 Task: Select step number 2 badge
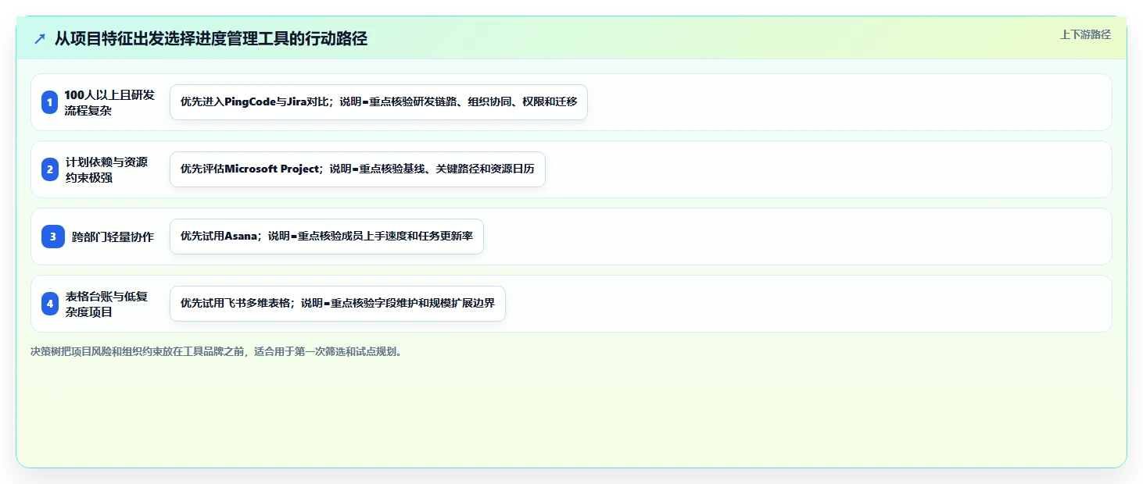point(50,169)
